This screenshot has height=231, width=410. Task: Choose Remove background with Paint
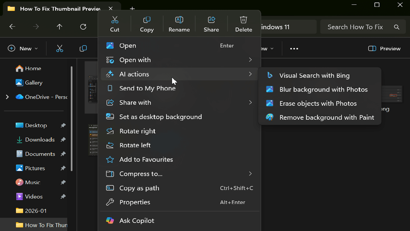(x=326, y=117)
